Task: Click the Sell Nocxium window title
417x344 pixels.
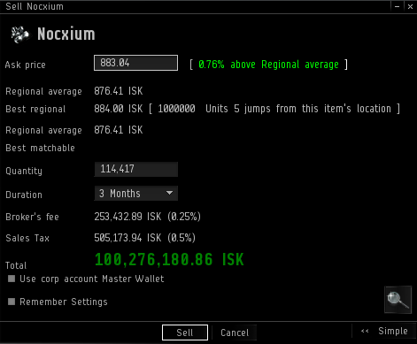Action: pos(35,6)
